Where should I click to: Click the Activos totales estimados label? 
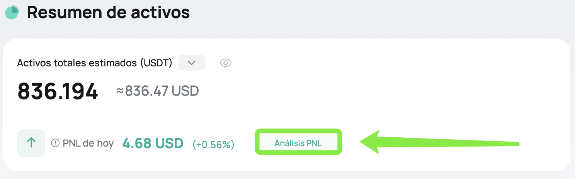coord(78,63)
